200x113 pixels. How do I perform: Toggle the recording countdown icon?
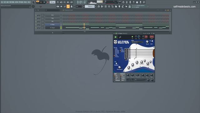pyautogui.click(x=65, y=2)
